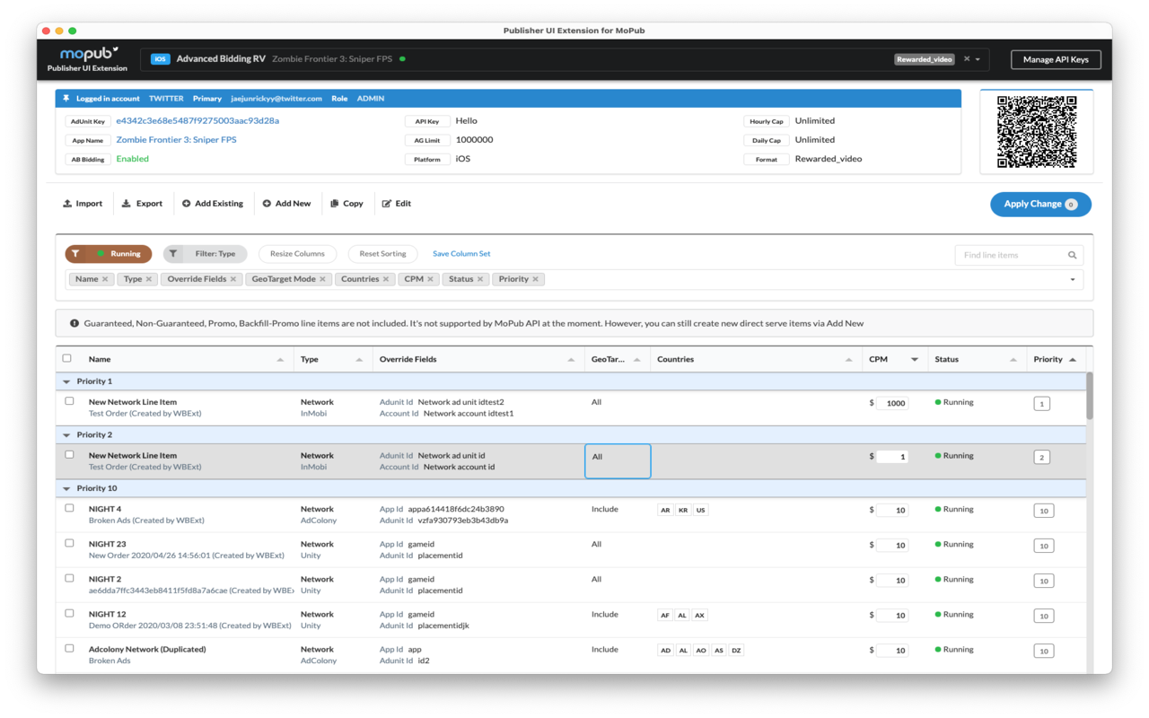
Task: Open Manage API Keys
Action: [x=1056, y=59]
